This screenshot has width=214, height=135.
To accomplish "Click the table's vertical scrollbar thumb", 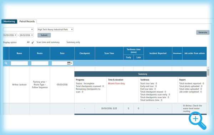I will pos(208,72).
